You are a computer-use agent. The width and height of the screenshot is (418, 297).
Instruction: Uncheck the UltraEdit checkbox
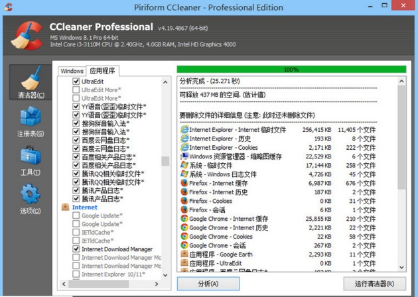[76, 81]
